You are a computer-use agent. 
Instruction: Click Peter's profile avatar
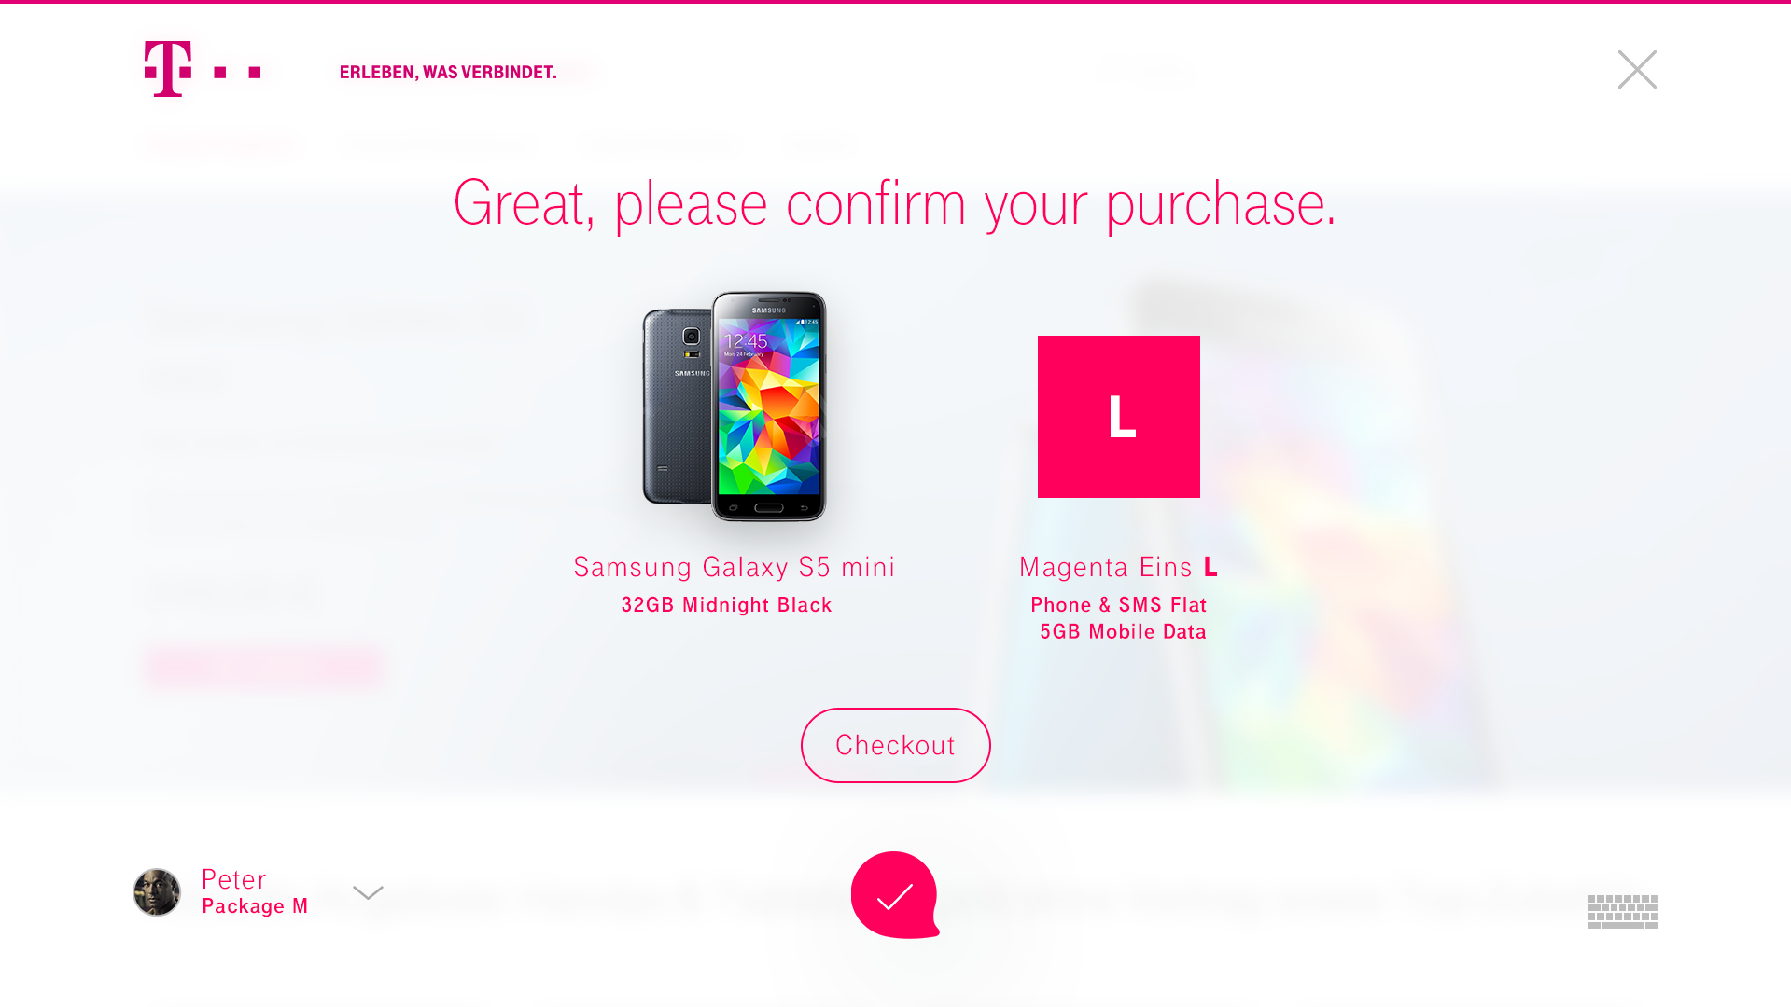click(x=157, y=892)
